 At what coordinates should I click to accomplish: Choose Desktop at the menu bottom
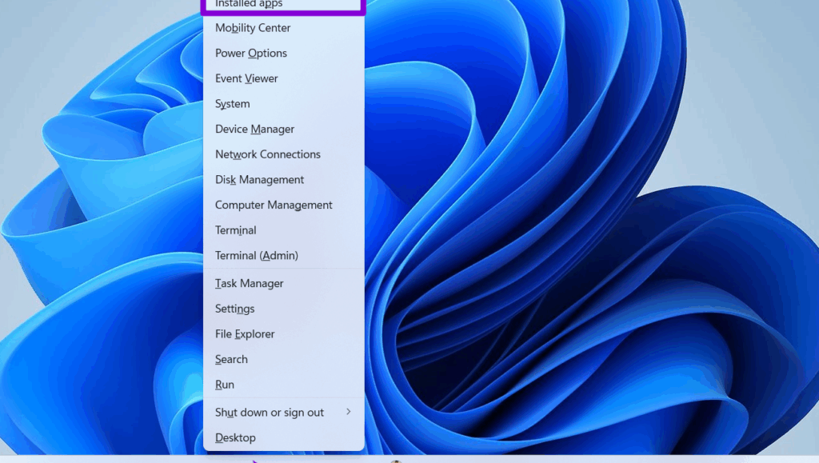[235, 438]
